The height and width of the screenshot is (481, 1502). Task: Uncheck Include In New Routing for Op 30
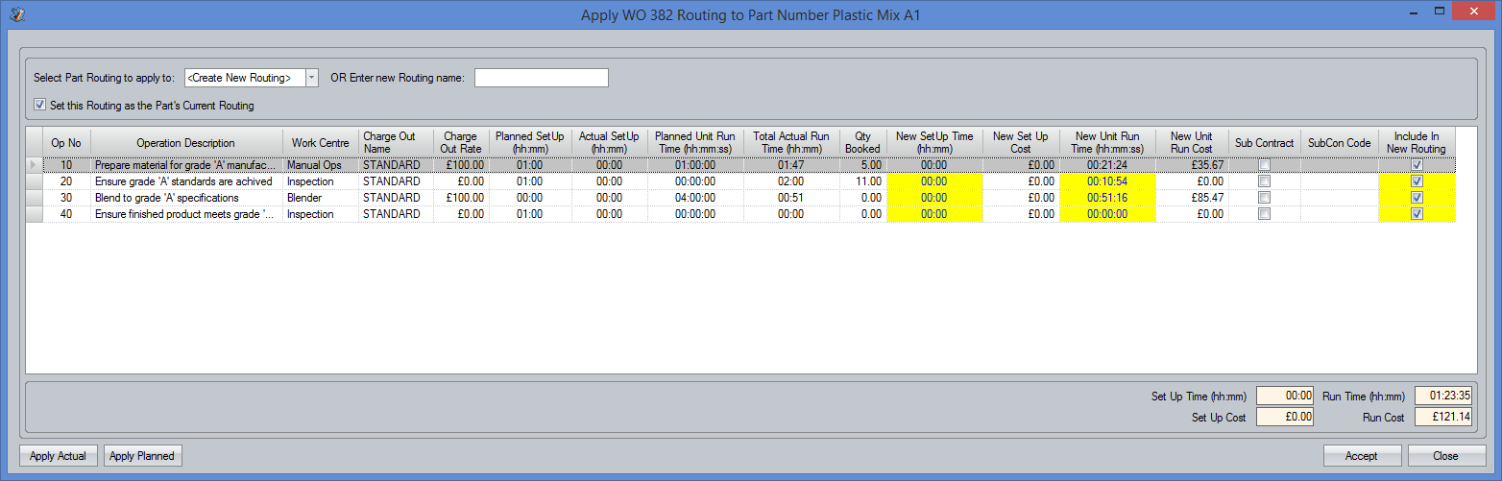click(1417, 198)
